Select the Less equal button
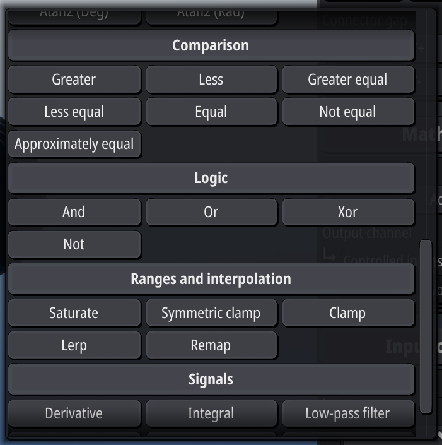This screenshot has width=442, height=445. click(74, 112)
